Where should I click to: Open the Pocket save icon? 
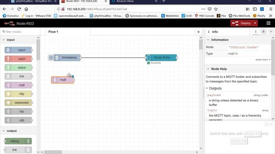[209, 9]
